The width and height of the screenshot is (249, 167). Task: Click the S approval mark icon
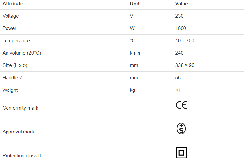[x=181, y=129]
